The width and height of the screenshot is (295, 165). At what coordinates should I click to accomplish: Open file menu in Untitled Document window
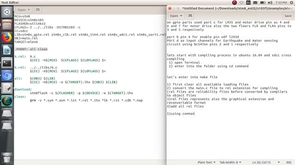176,16
